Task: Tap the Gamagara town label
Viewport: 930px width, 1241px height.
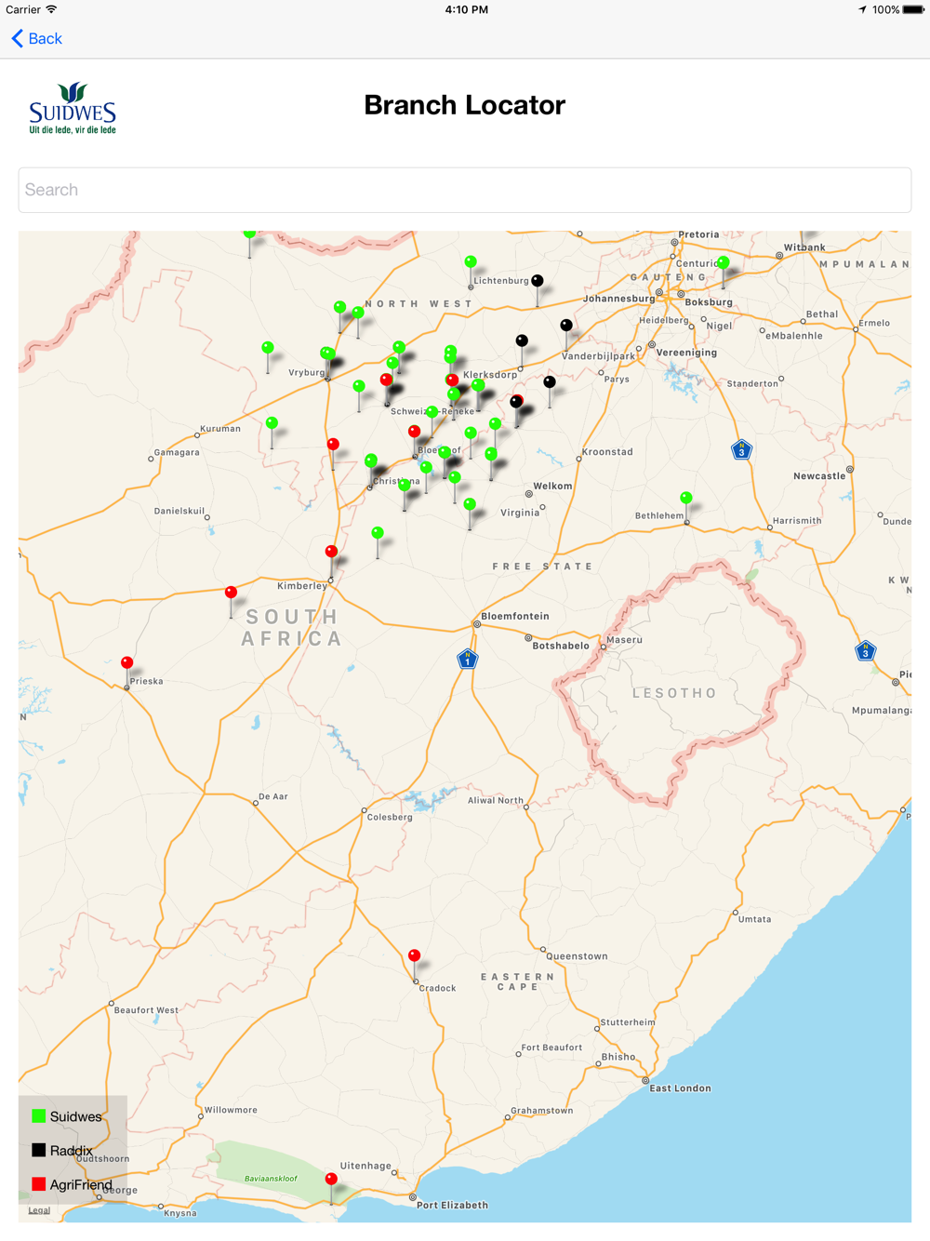Action: click(x=177, y=452)
